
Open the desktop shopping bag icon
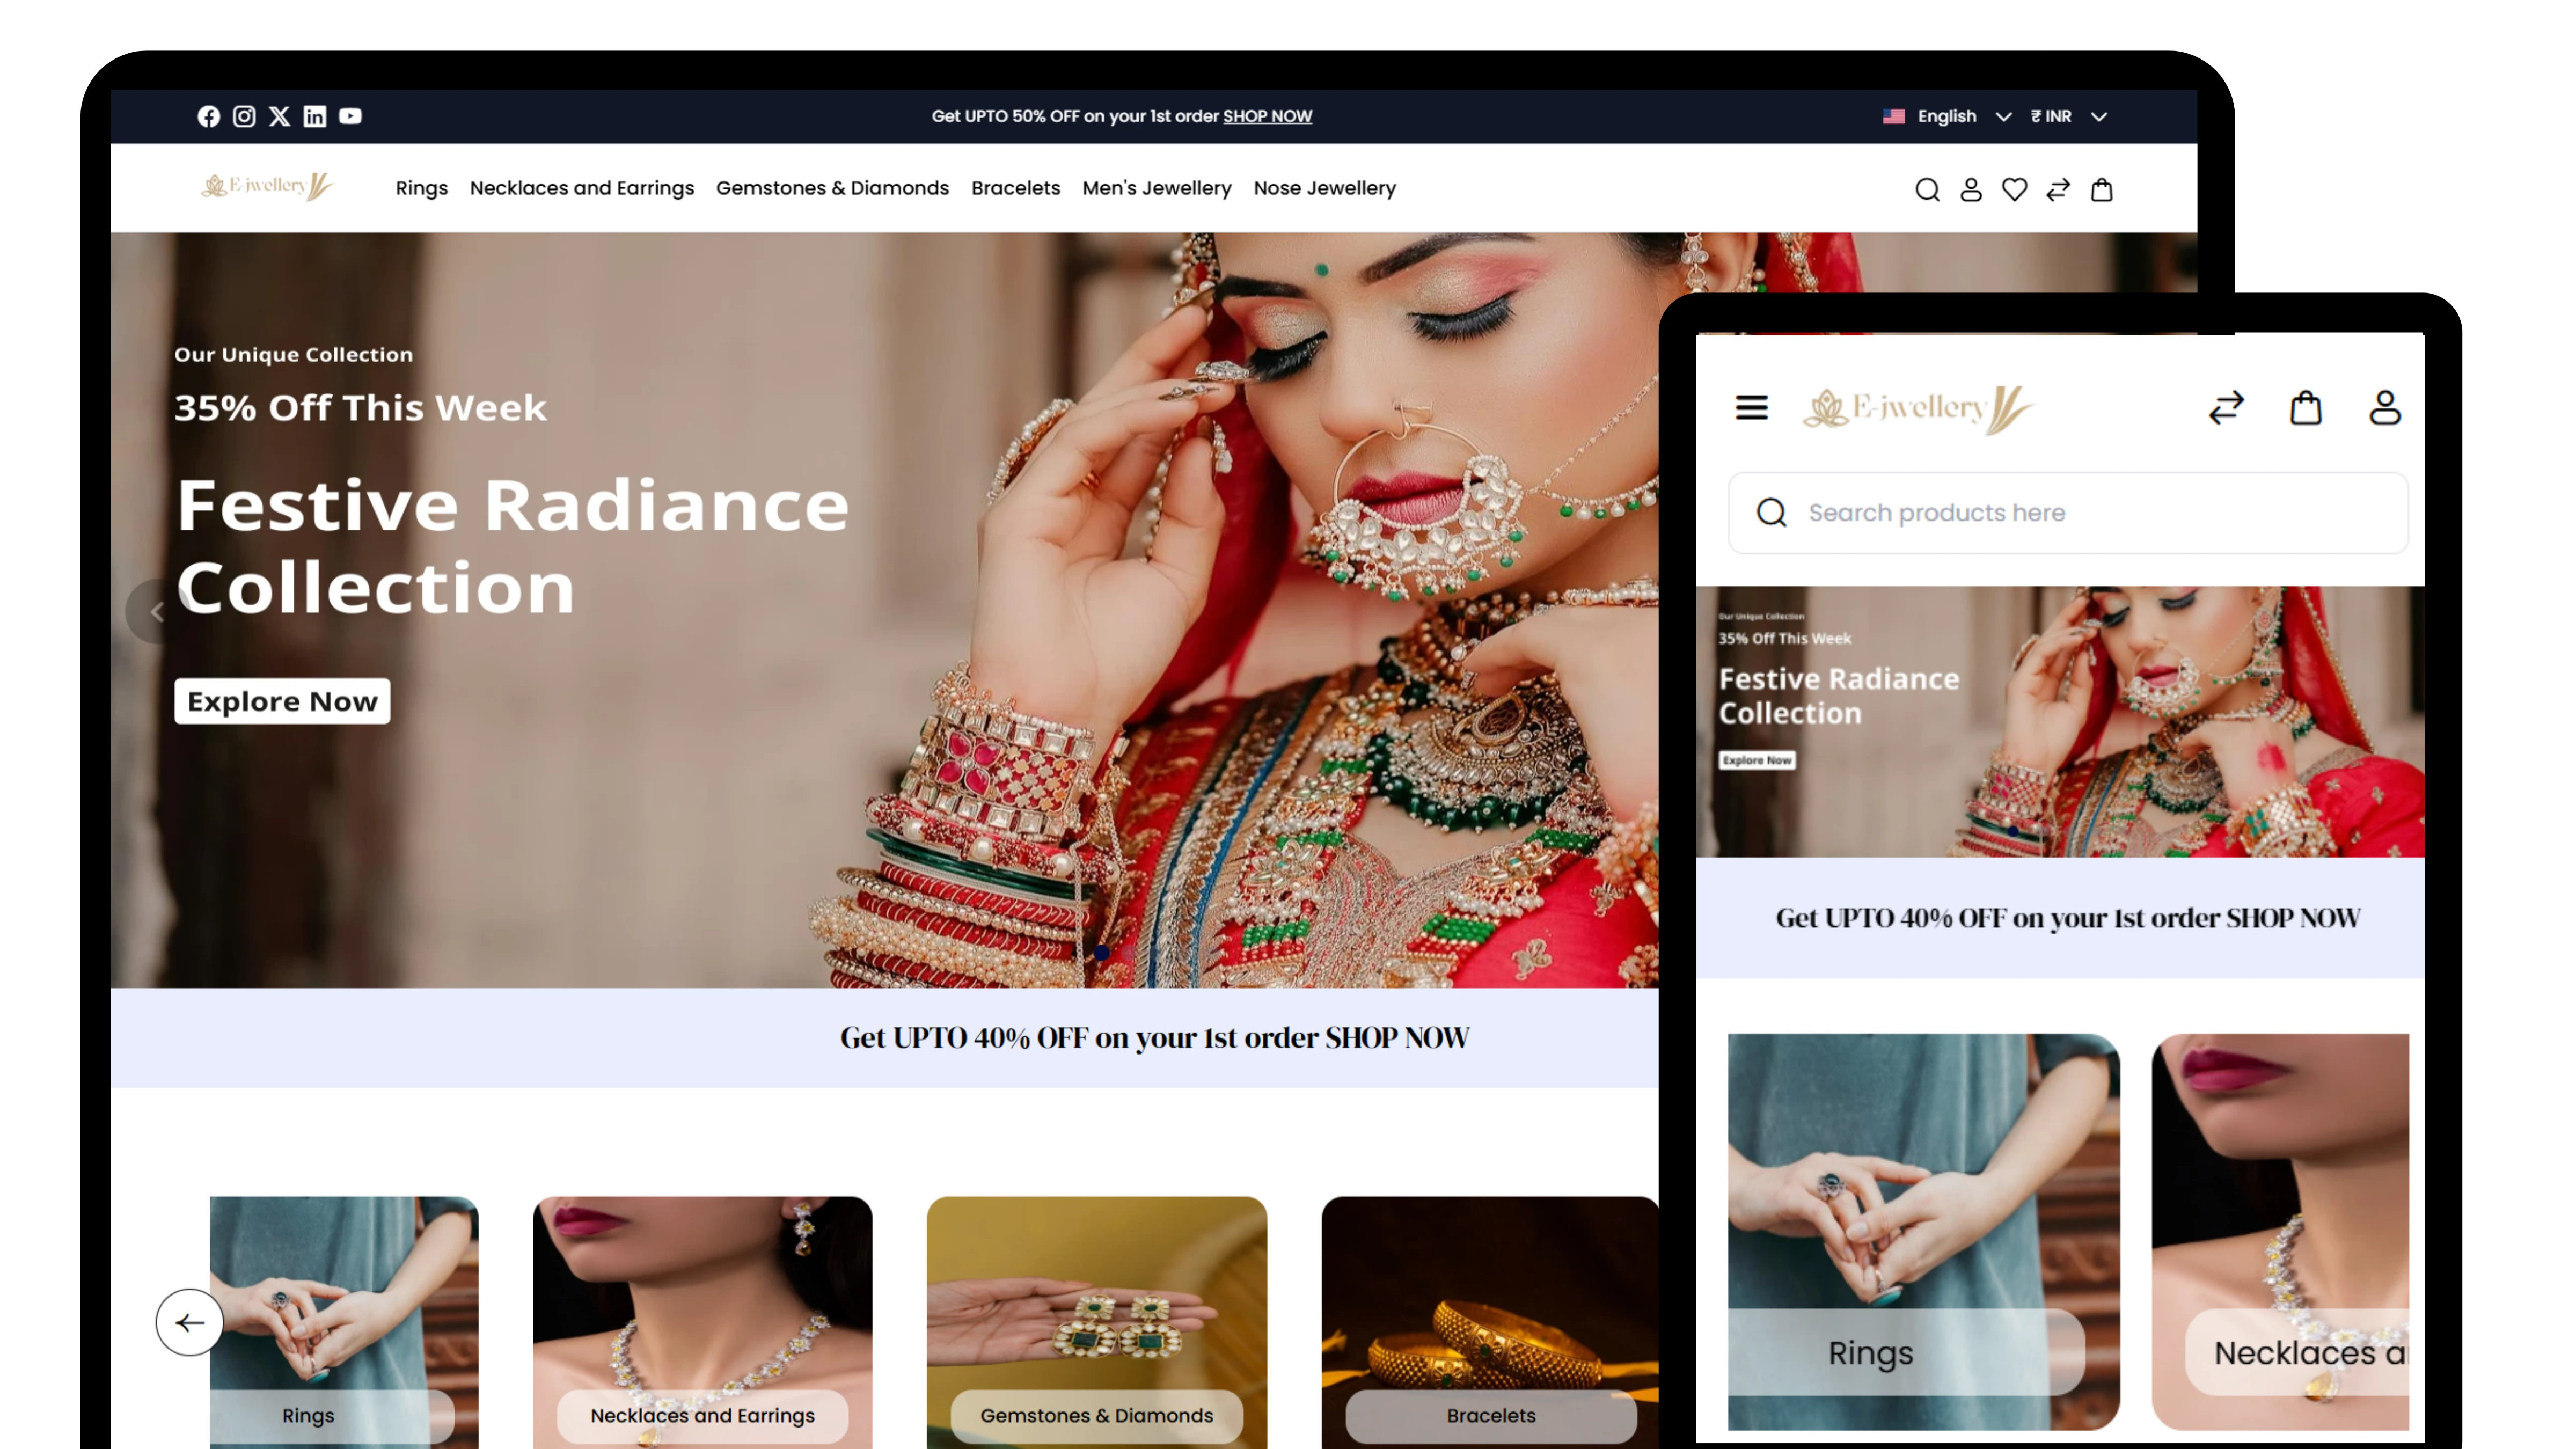2102,189
